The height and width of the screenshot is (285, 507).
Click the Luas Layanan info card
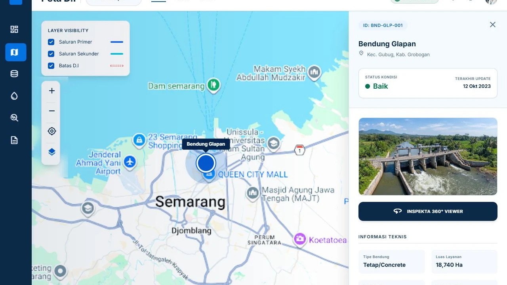pos(464,262)
